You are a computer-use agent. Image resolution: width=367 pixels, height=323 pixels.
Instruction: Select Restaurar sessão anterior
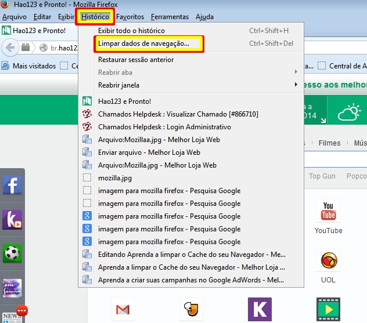pos(136,60)
